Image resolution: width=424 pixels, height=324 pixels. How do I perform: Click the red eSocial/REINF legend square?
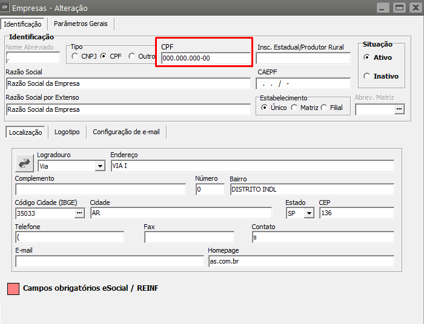[x=13, y=288]
